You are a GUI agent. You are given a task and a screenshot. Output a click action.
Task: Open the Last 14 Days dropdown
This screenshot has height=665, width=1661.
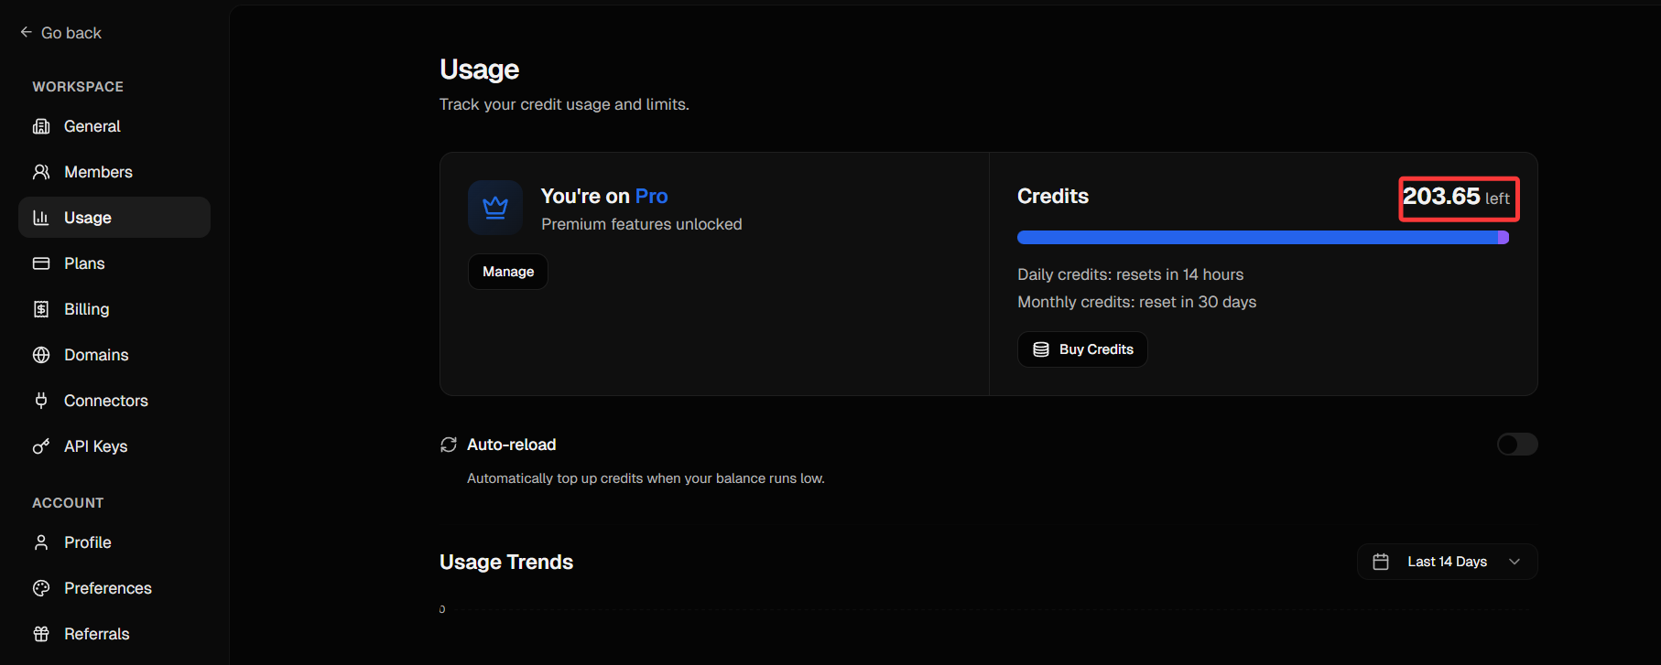1447,562
